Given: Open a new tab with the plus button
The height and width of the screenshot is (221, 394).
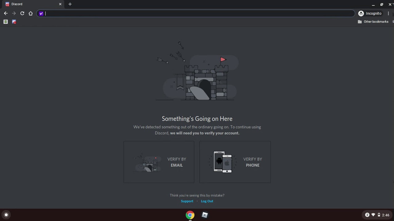Looking at the screenshot, I should (70, 4).
